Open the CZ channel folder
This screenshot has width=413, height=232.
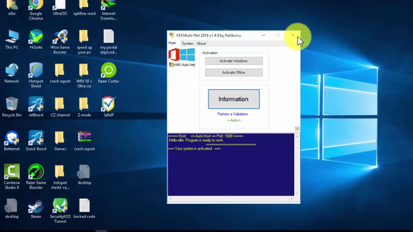(60, 107)
